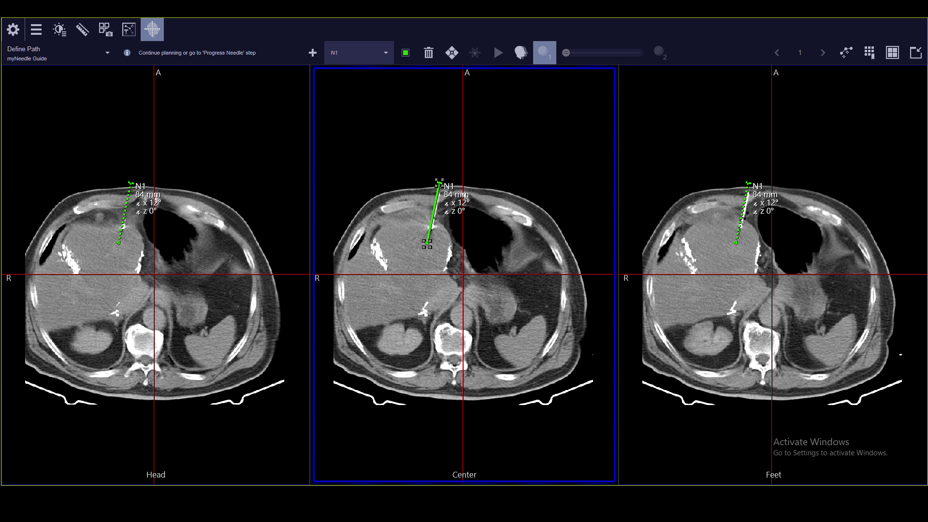Select the grid with bookmark icon
Viewport: 928px width, 522px height.
pyautogui.click(x=870, y=53)
